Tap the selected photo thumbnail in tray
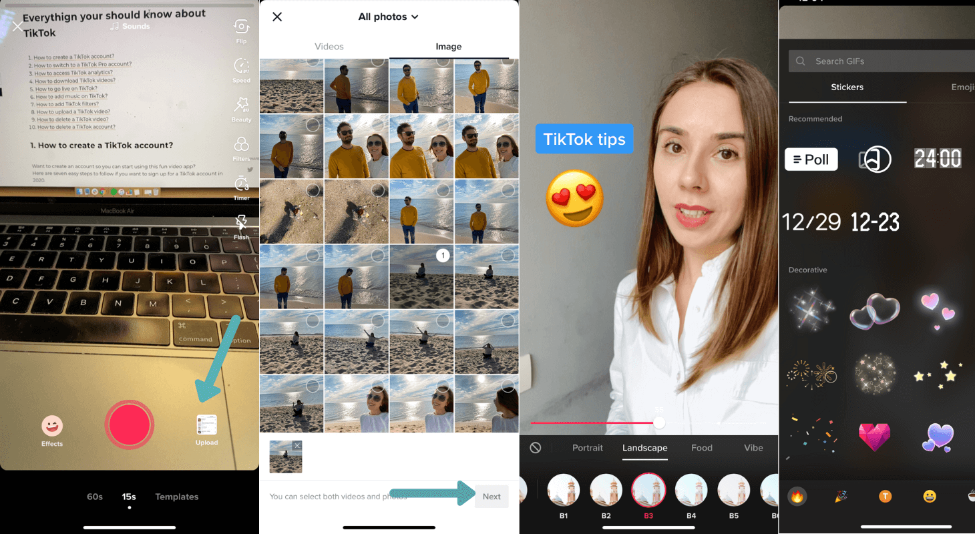Viewport: 975px width, 534px height. (x=286, y=457)
